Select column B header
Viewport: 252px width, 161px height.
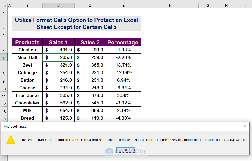pos(27,5)
